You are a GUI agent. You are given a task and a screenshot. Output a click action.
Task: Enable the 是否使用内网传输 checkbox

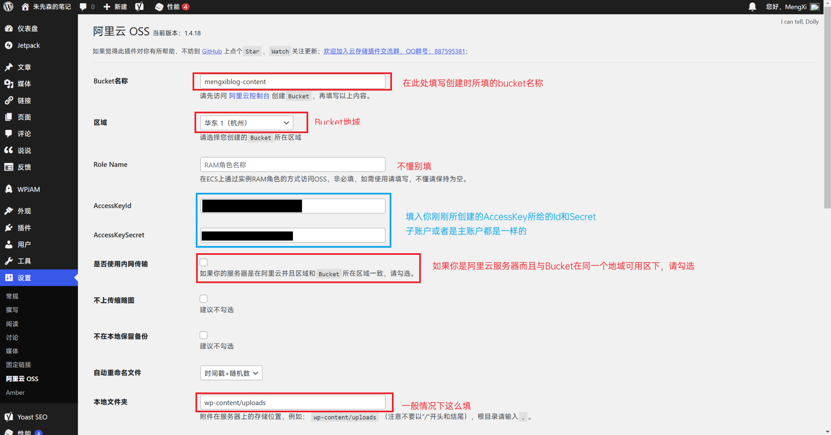coord(204,262)
